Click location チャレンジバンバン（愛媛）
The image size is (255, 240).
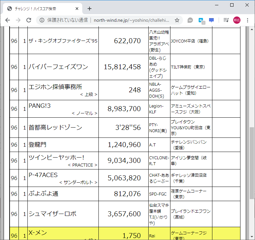pos(189,145)
